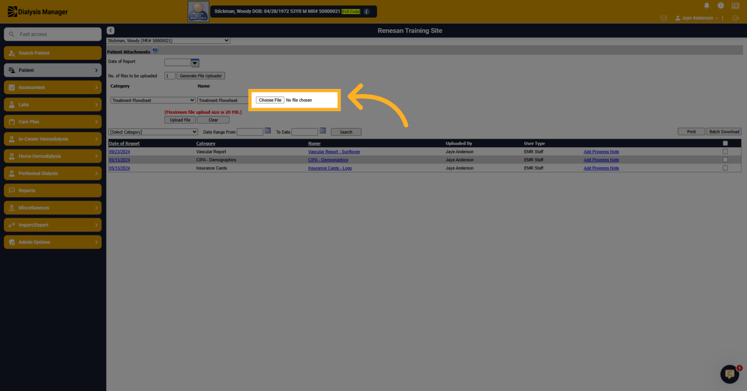Click the logout icon next to user name
This screenshot has height=391, width=747.
(736, 18)
